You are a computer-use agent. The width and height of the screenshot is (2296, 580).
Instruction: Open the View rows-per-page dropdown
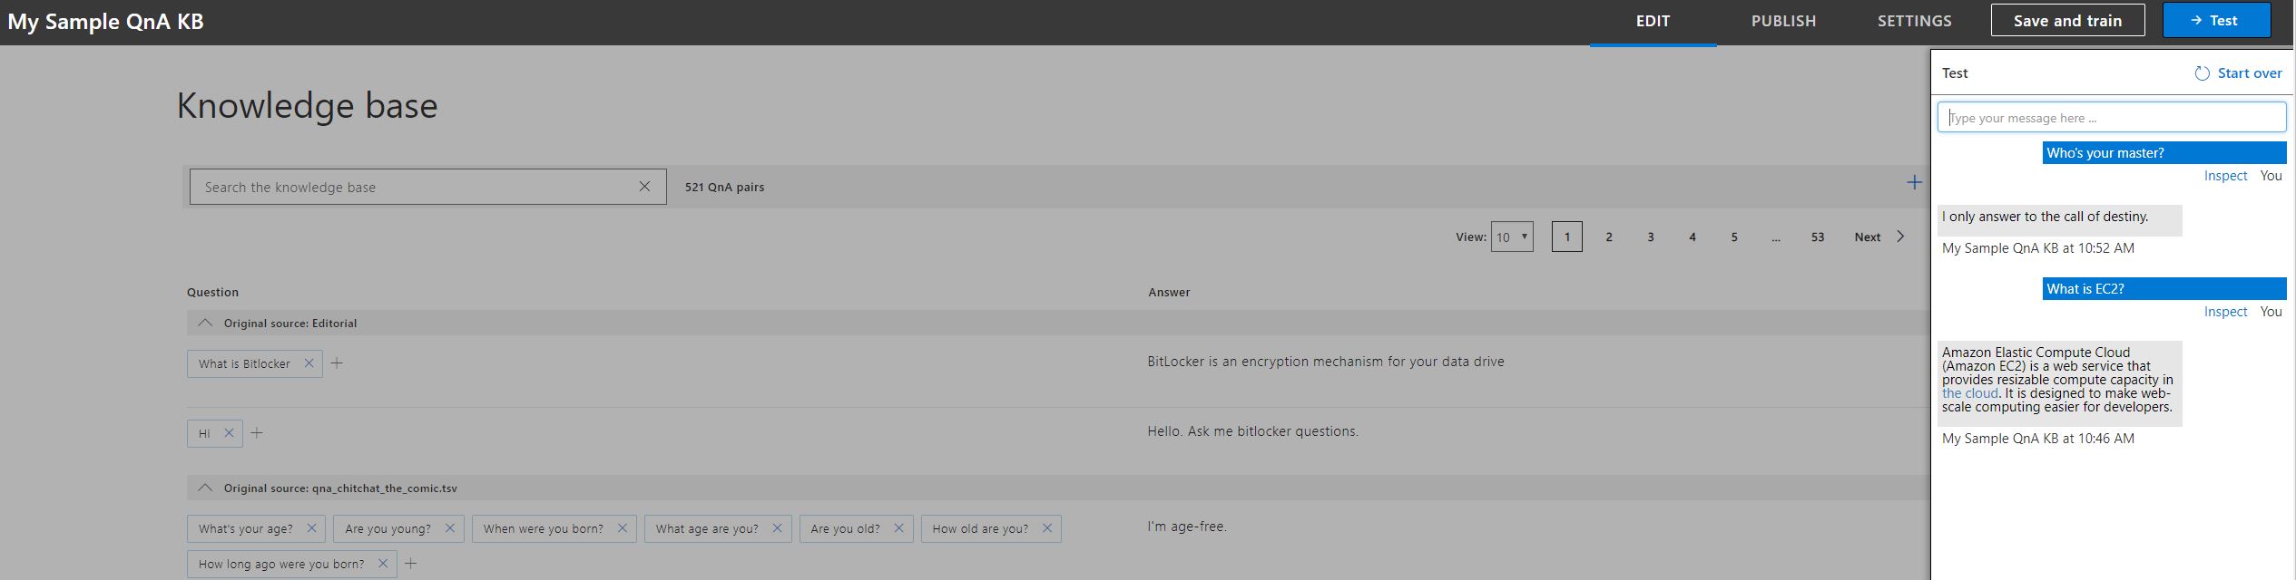(1512, 237)
